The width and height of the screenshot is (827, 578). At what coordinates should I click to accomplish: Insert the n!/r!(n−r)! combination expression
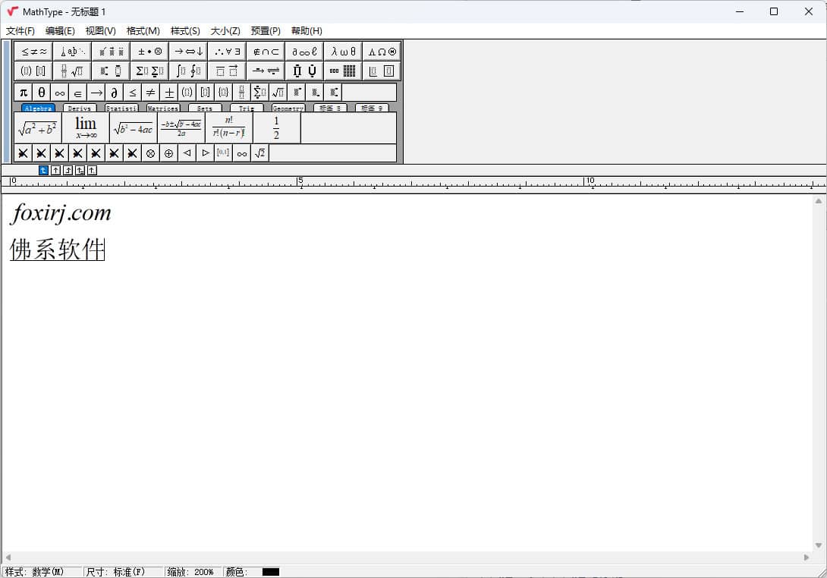pyautogui.click(x=229, y=128)
